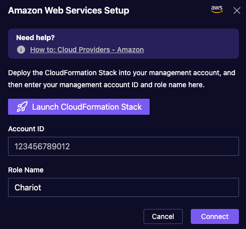Close the Amazon Web Services Setup dialog

[x=237, y=11]
